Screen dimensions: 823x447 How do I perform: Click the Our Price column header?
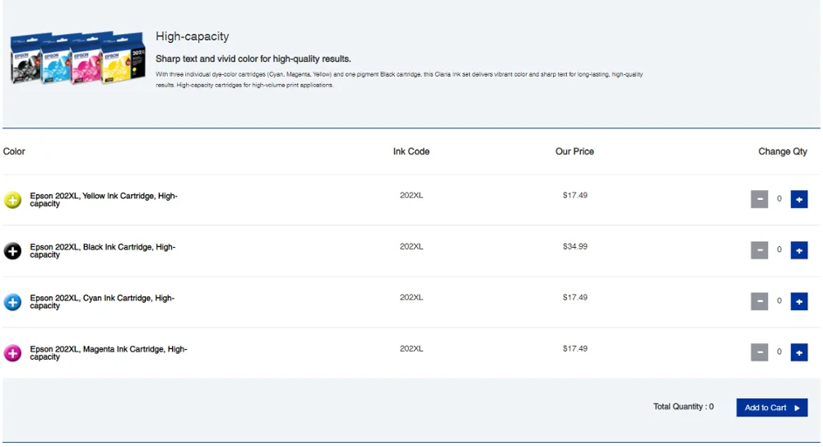coord(574,151)
